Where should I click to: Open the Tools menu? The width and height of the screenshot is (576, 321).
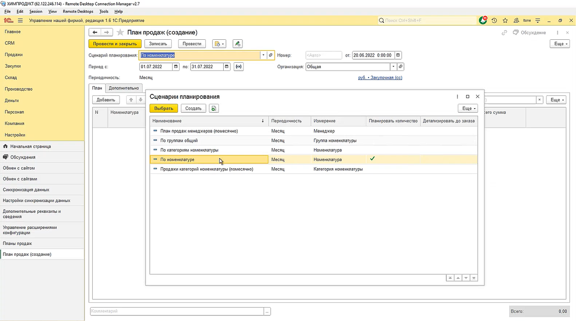104,11
